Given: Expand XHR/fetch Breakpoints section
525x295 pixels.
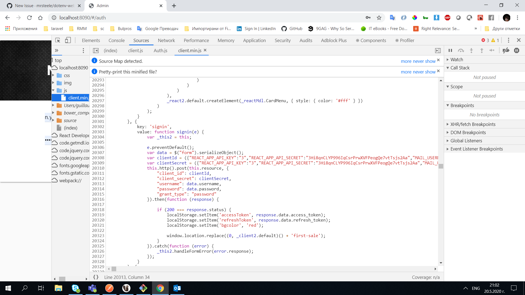Looking at the screenshot, I should click(473, 124).
